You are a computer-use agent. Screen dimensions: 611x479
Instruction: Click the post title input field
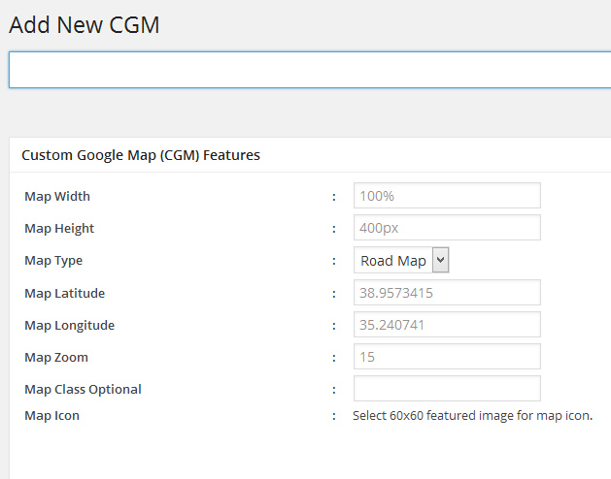[309, 70]
